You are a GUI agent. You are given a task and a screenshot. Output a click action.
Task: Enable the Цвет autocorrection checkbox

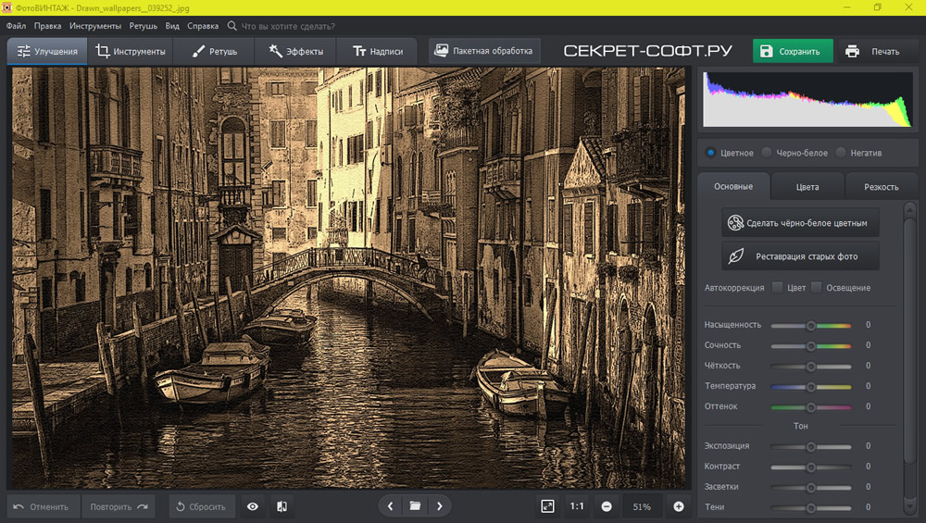click(x=777, y=287)
